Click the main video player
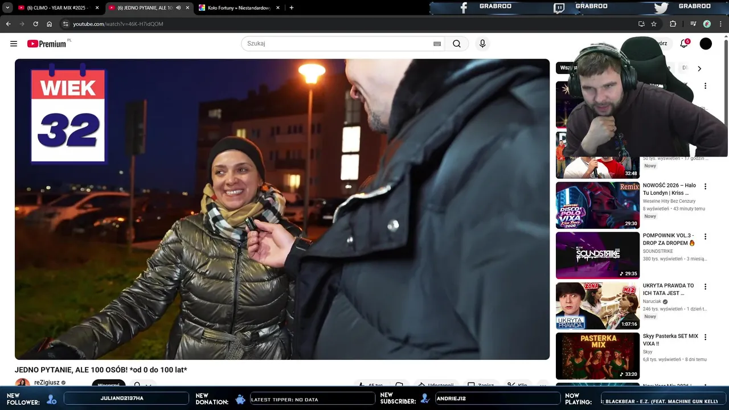 (x=282, y=209)
